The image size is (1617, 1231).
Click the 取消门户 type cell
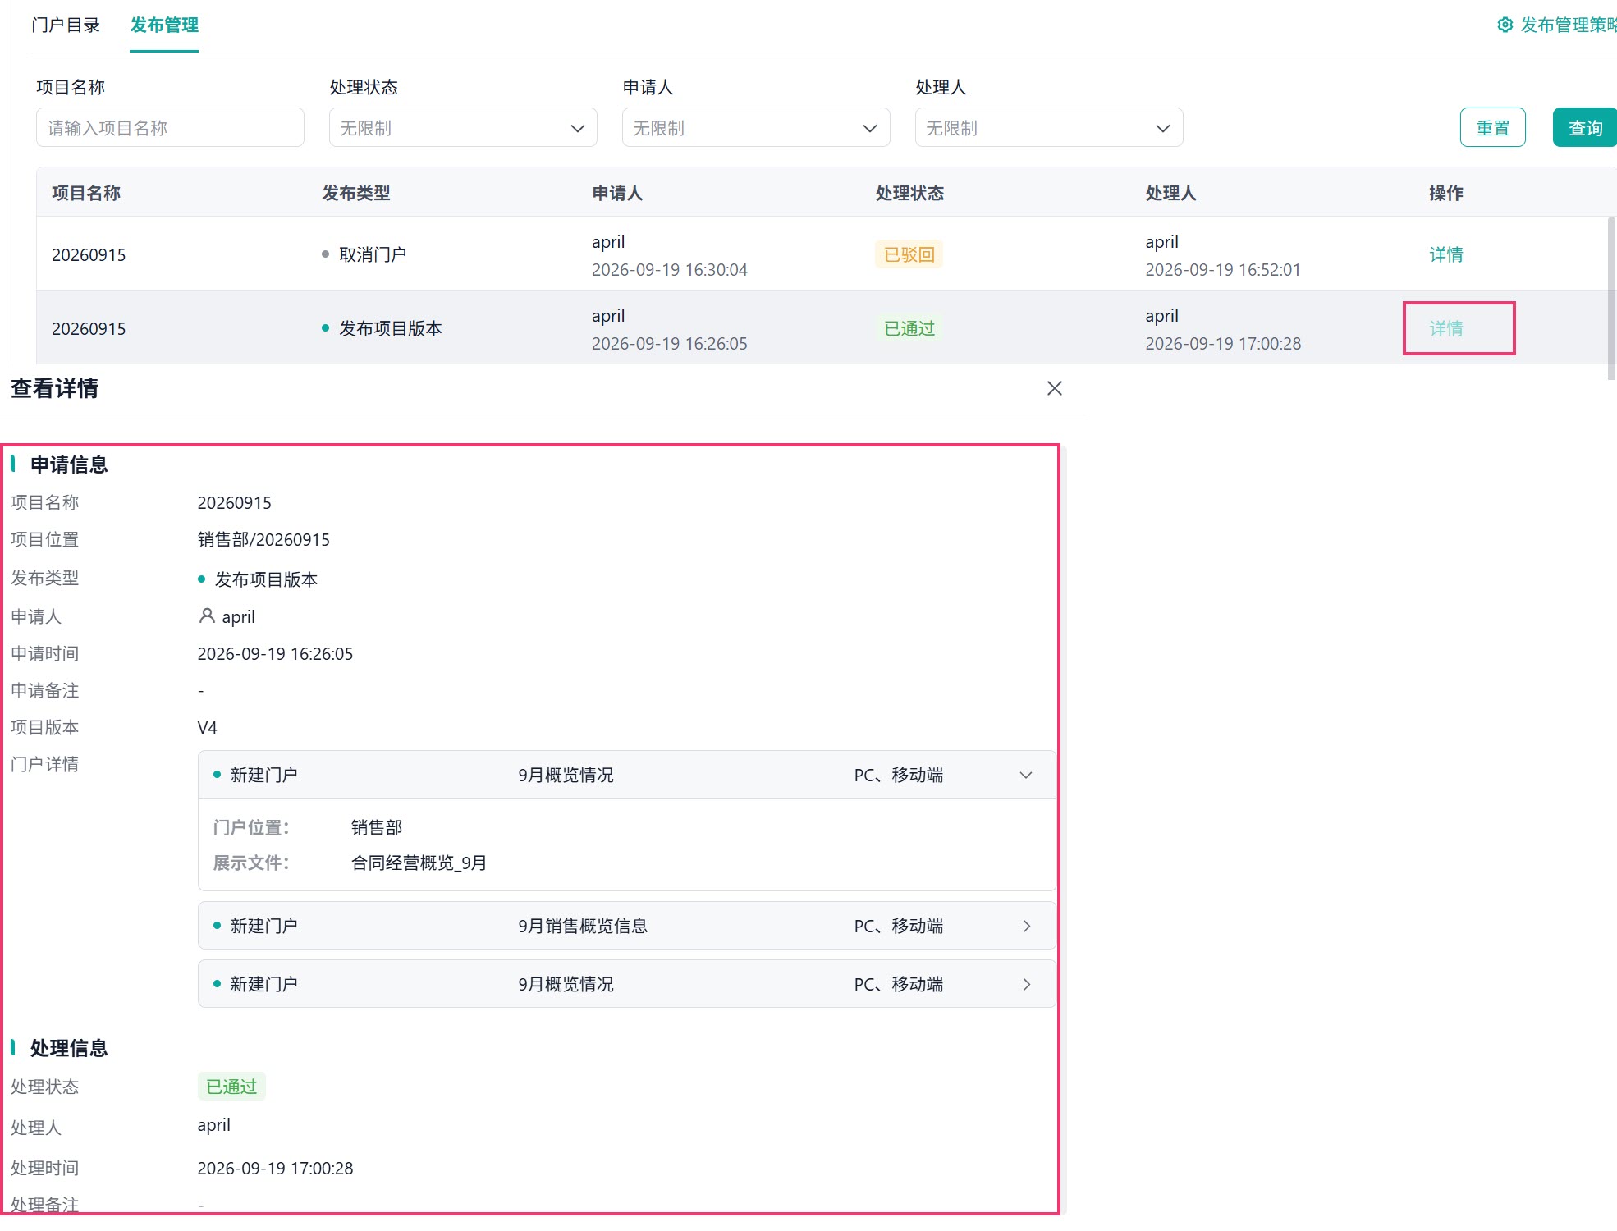pos(364,254)
